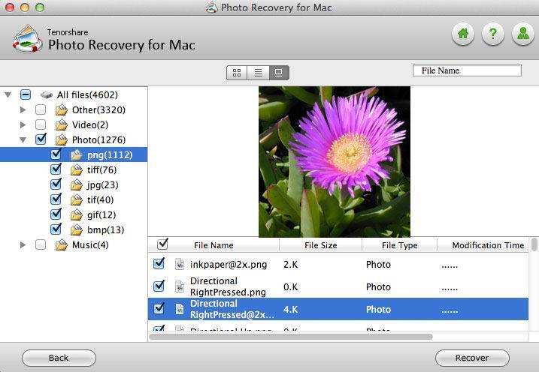Switch to thumbnail grid view
The width and height of the screenshot is (539, 372).
[237, 73]
